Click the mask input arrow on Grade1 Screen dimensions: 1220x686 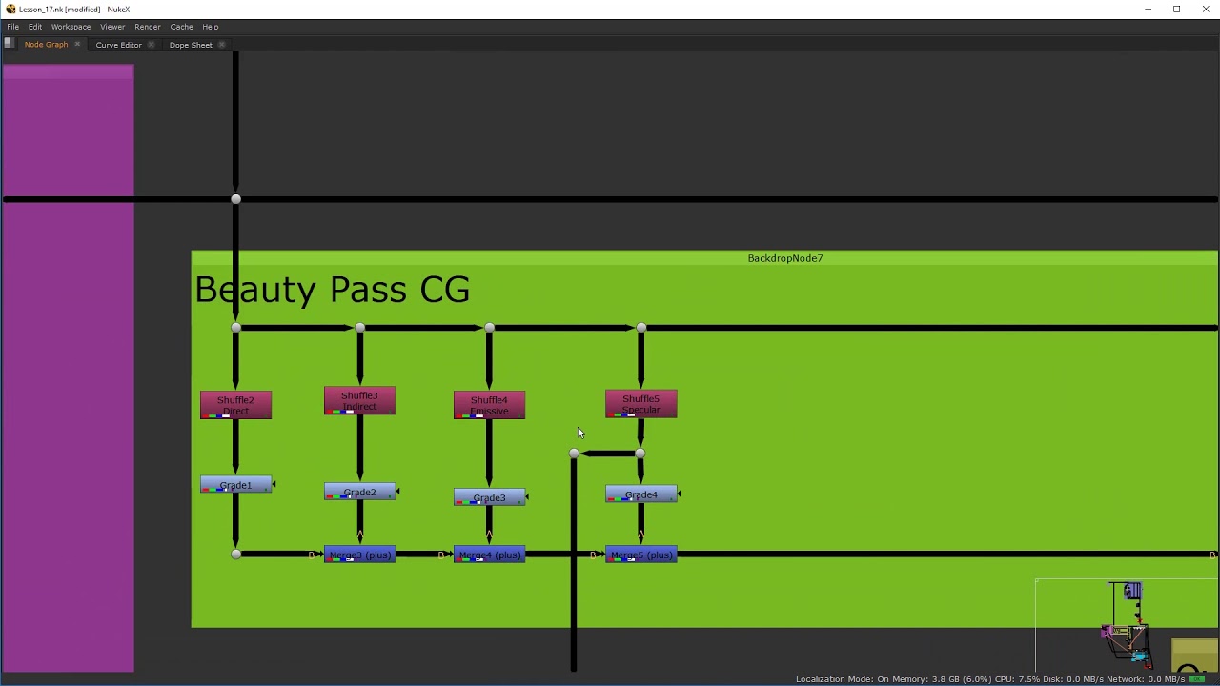274,485
